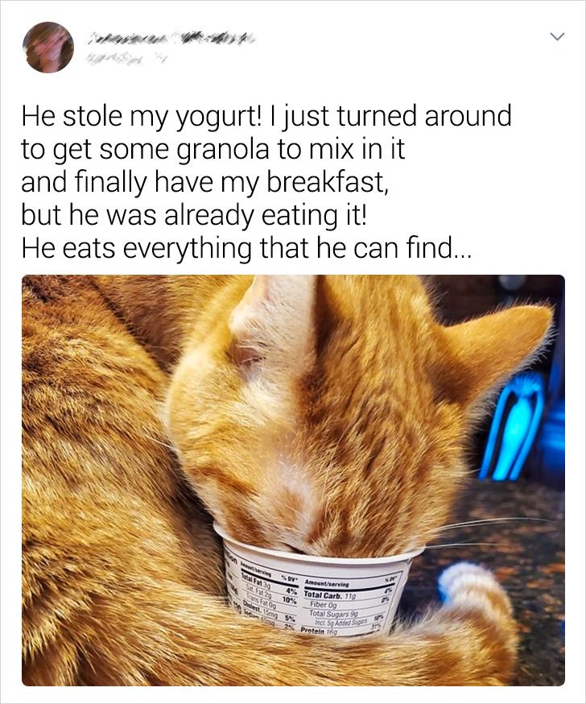Open the blurred display name profile
The height and width of the screenshot is (704, 586).
tap(171, 39)
